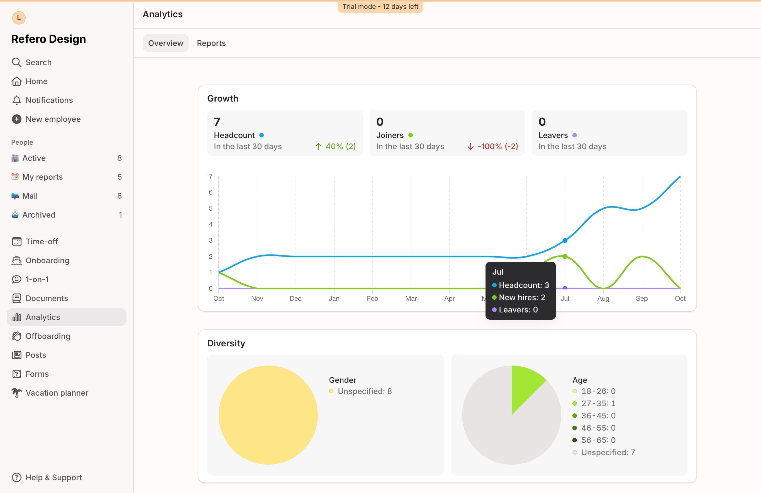Click the Headcount summary card

point(285,133)
